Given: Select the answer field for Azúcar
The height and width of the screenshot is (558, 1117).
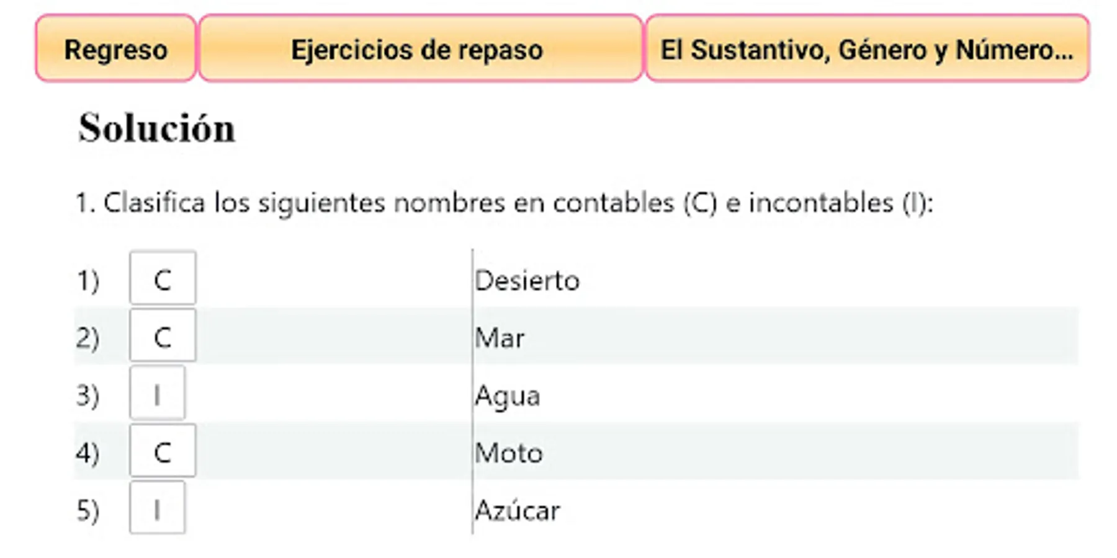Looking at the screenshot, I should tap(158, 508).
